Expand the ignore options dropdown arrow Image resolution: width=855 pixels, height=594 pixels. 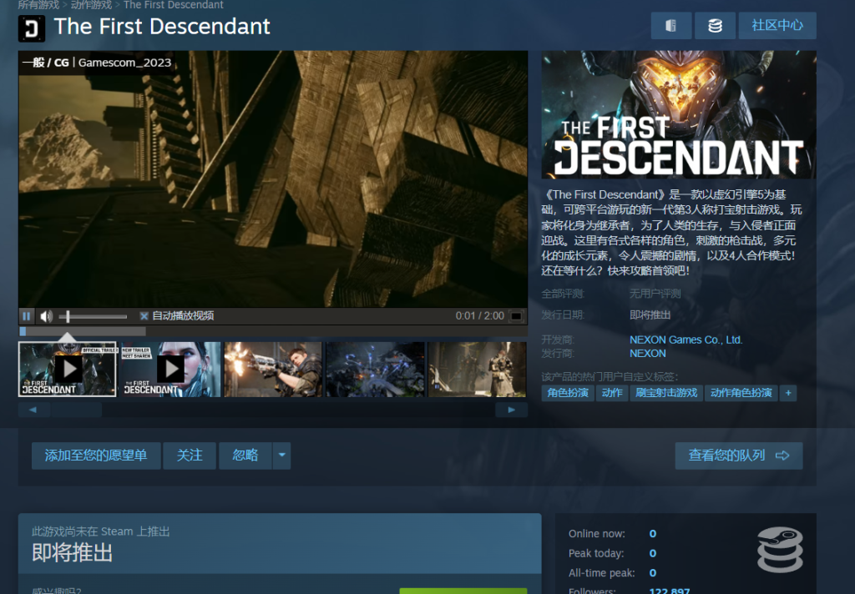pyautogui.click(x=282, y=456)
